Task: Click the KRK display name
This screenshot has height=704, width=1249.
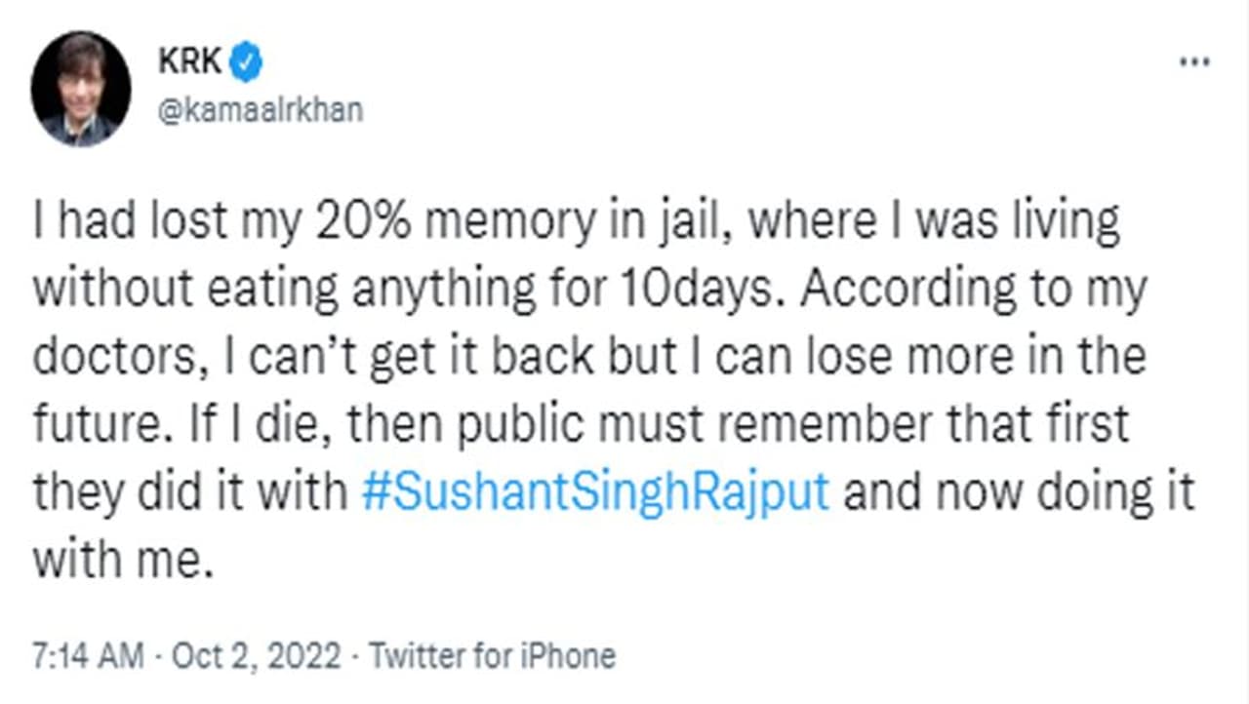Action: click(190, 64)
